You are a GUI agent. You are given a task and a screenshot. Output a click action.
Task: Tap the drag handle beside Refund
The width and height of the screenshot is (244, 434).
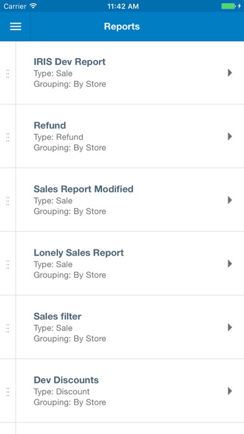click(x=7, y=137)
